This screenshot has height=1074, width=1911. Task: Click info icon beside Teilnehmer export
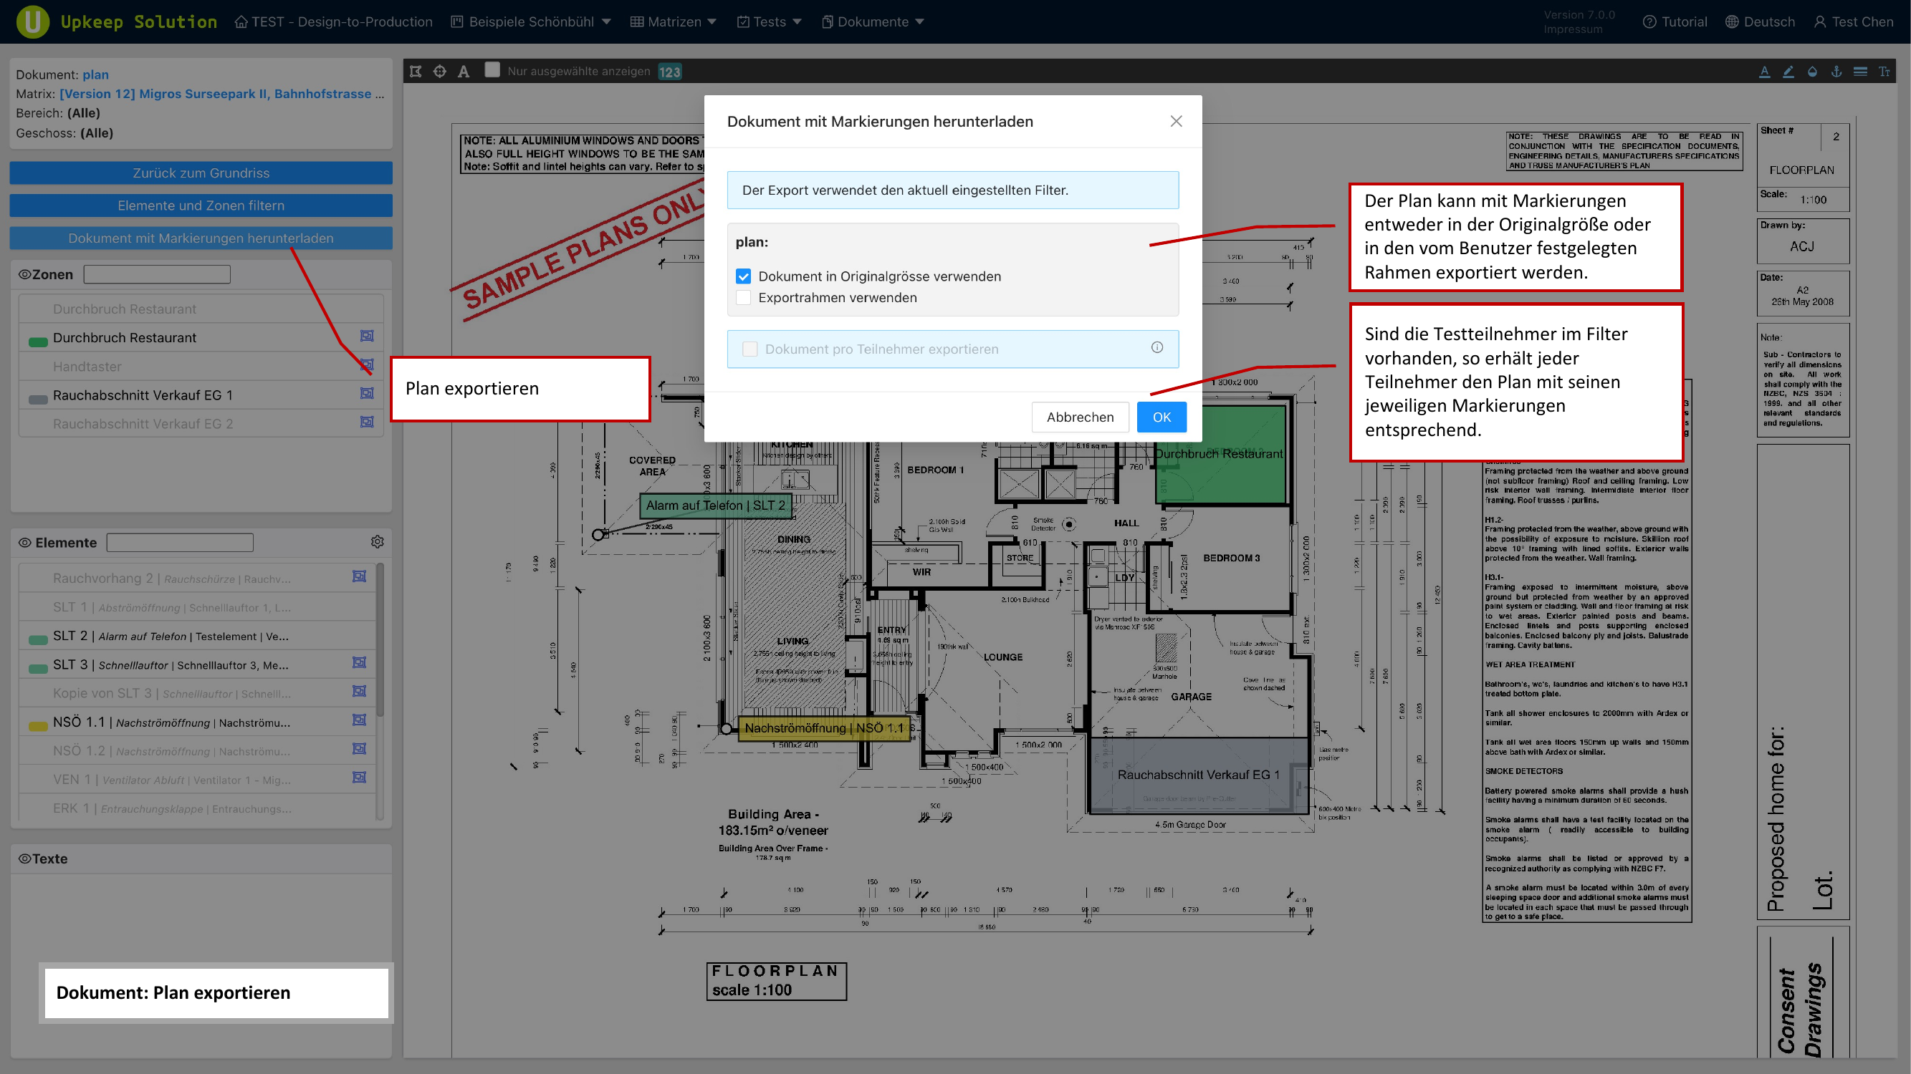(x=1156, y=348)
